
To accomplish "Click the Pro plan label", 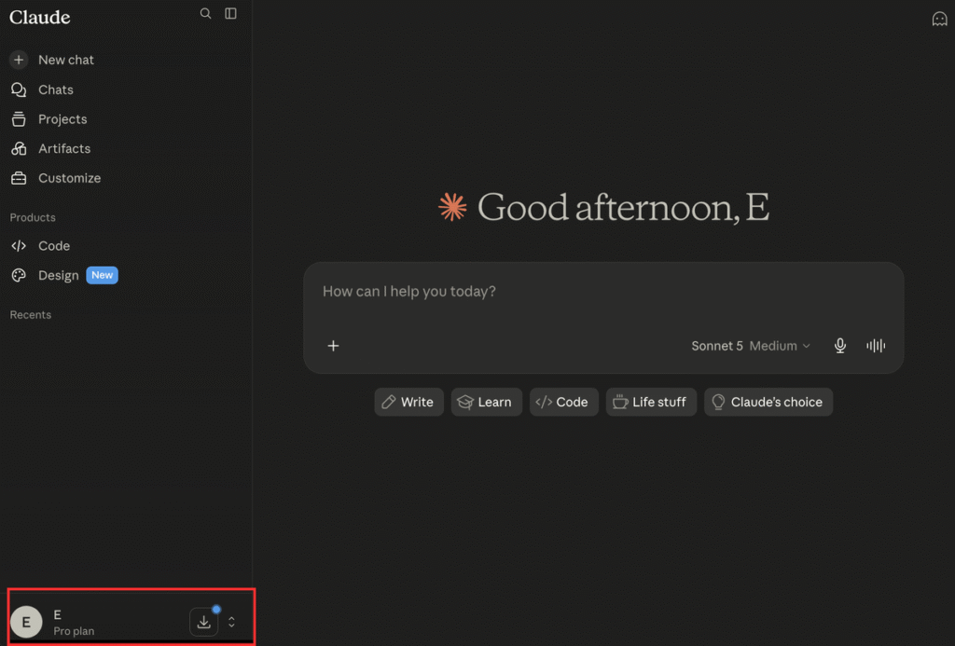I will tap(74, 631).
